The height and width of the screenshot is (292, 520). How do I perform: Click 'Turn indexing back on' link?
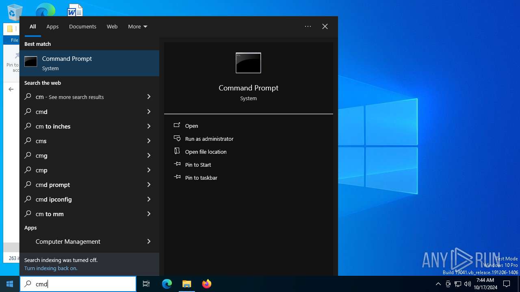(x=51, y=268)
